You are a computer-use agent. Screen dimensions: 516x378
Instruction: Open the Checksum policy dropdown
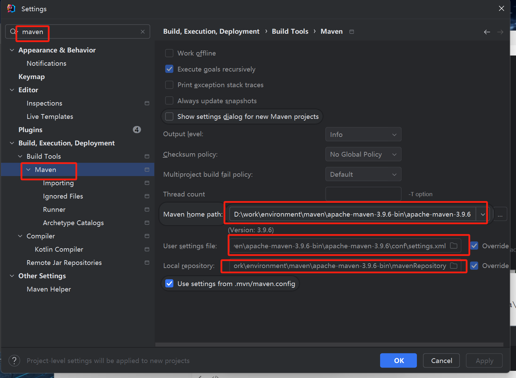[363, 154]
